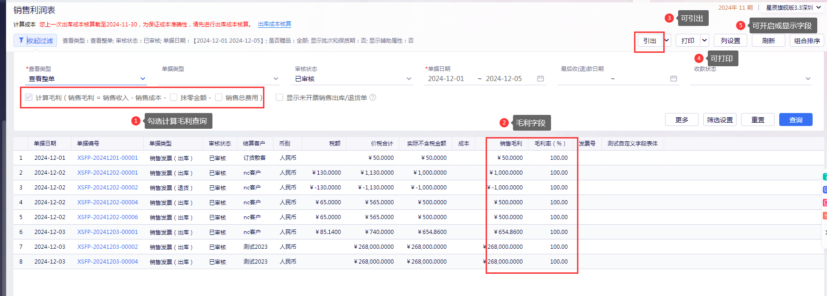Check 显示未开票销售出库/退货单 option
This screenshot has width=827, height=296.
coord(279,97)
